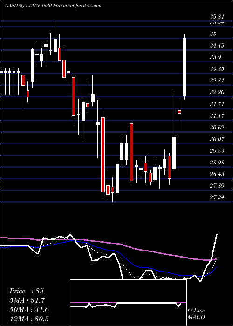Click the 30.62 price axis label
This screenshot has height=326, width=233.
[217, 127]
